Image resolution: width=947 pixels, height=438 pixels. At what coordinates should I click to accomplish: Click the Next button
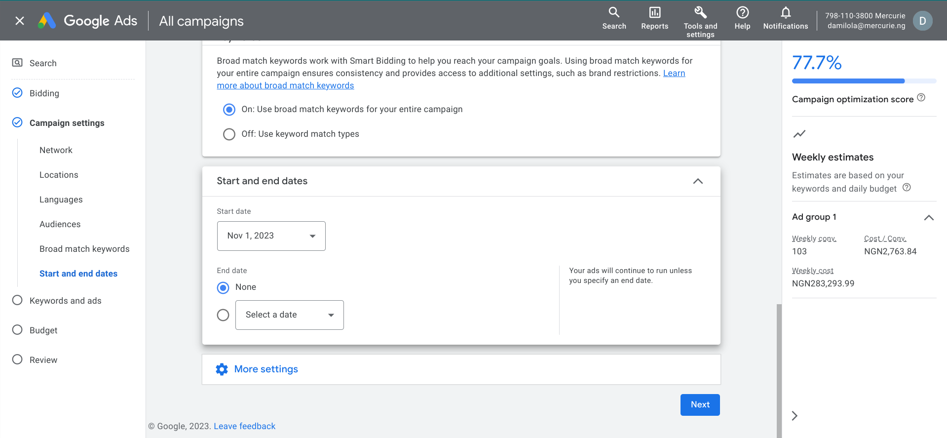700,405
